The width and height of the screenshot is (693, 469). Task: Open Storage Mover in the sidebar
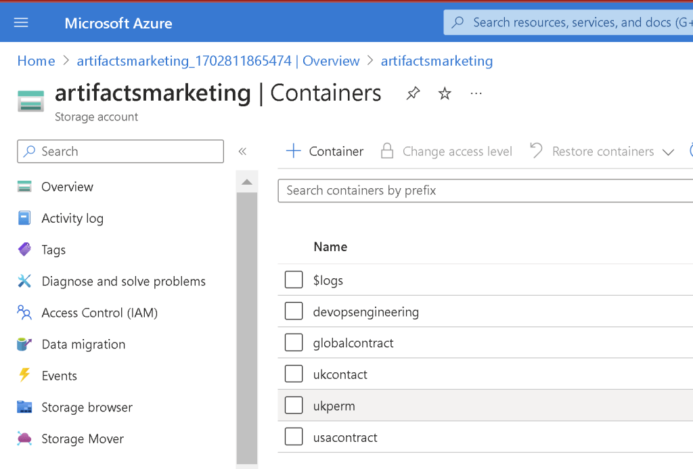83,438
